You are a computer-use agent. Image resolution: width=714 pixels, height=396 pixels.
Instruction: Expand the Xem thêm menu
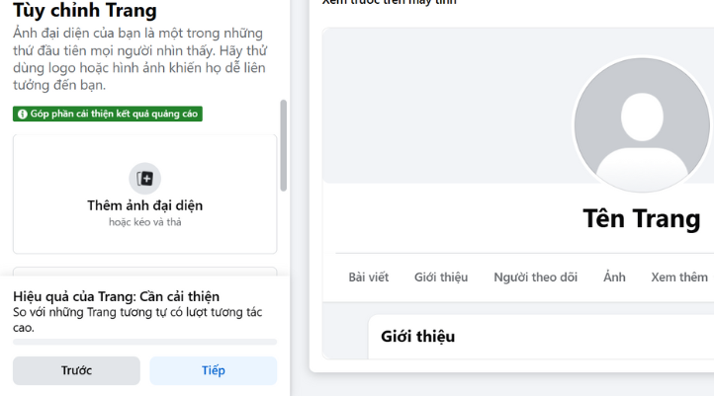(679, 277)
